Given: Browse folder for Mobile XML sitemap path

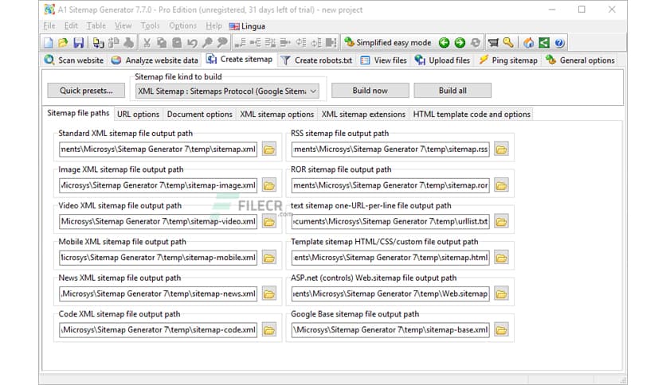Looking at the screenshot, I should click(x=268, y=258).
